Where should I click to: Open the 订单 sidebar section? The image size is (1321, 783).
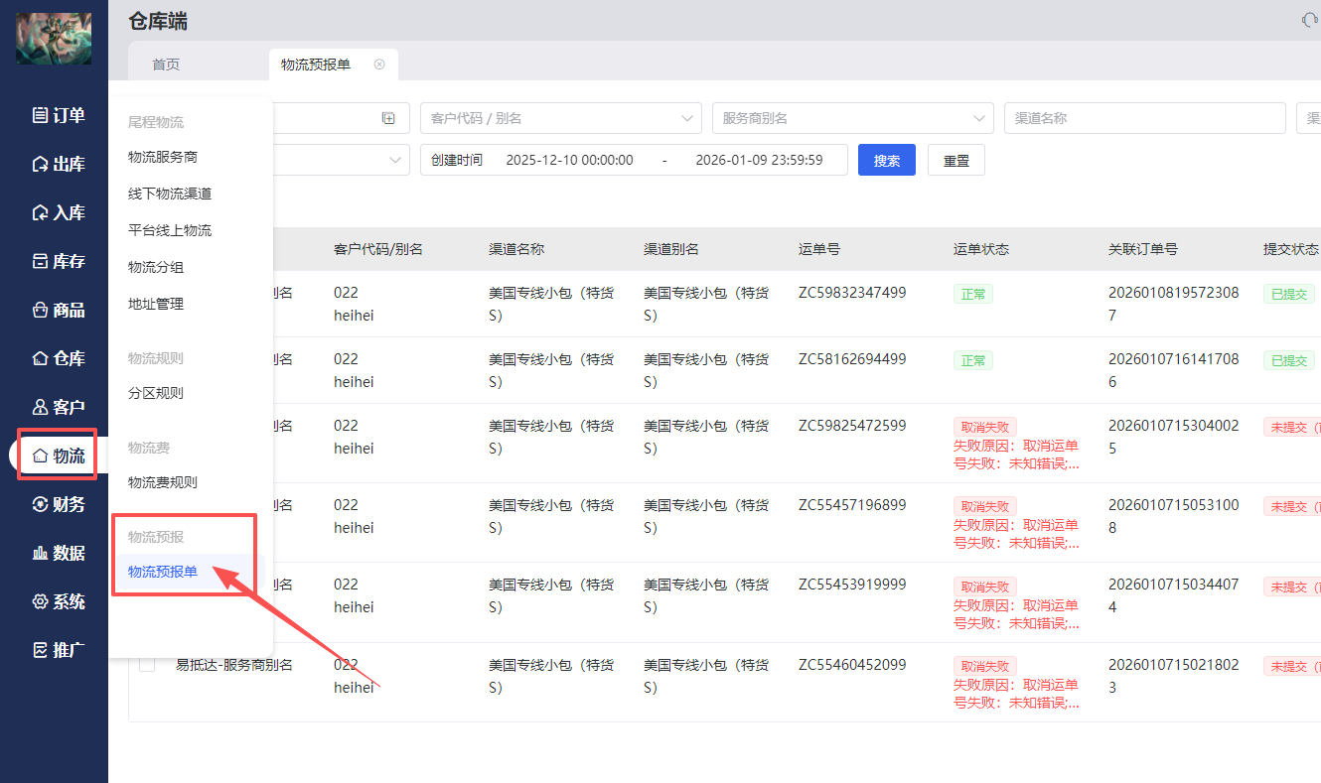point(59,115)
